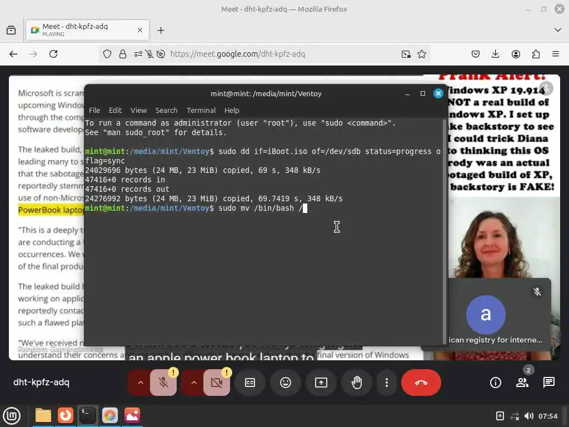Open the 07:54 clock calendar
This screenshot has width=569, height=427.
(x=548, y=416)
